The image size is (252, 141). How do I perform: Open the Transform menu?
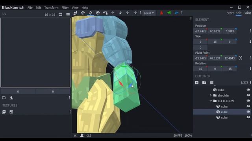(x=51, y=8)
